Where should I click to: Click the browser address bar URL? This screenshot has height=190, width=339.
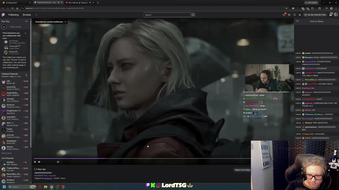pyautogui.click(x=55, y=8)
